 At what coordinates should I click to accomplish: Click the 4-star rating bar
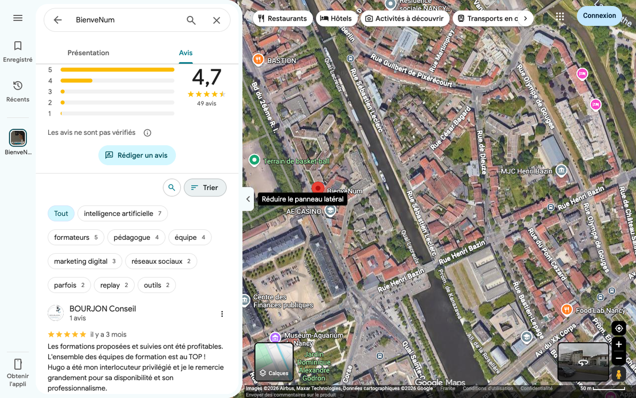point(117,81)
